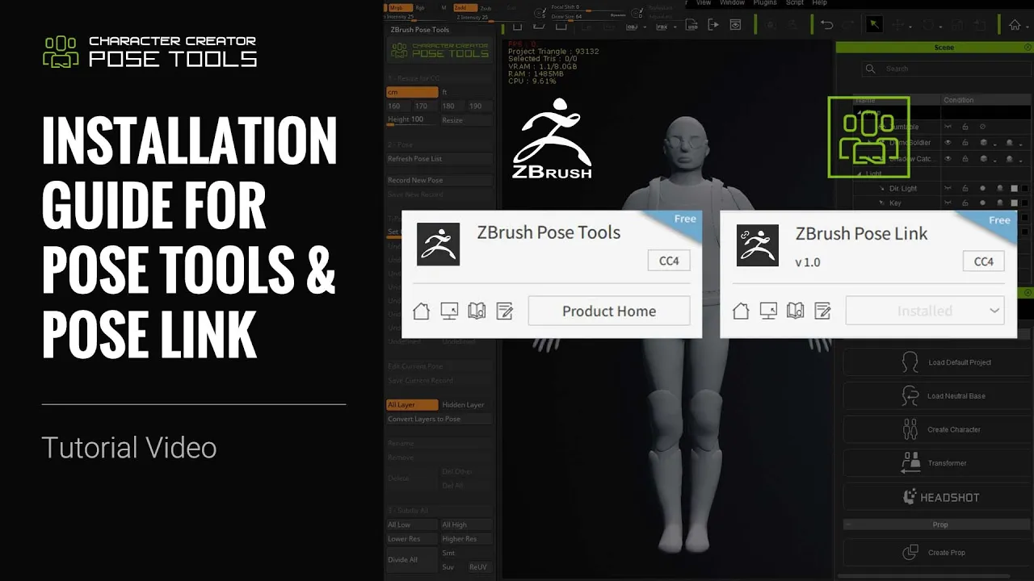The height and width of the screenshot is (581, 1034).
Task: Toggle Shadow Catcher visibility eye
Action: click(x=948, y=159)
